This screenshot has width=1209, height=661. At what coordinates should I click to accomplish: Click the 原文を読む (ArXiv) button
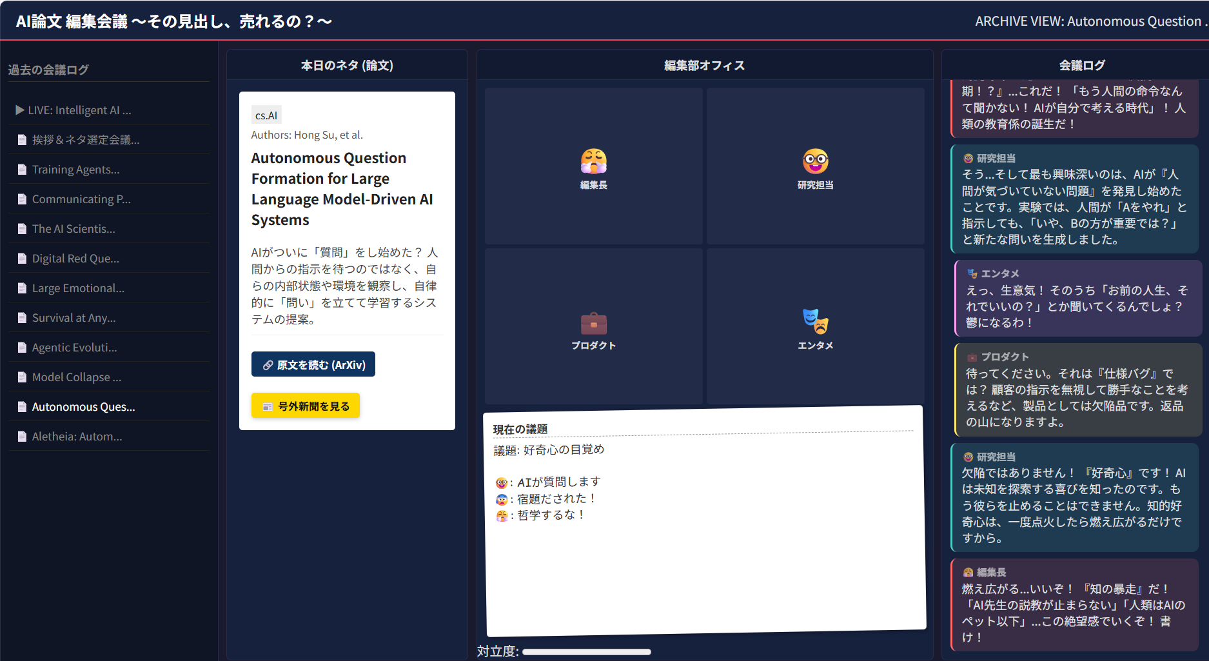click(313, 365)
